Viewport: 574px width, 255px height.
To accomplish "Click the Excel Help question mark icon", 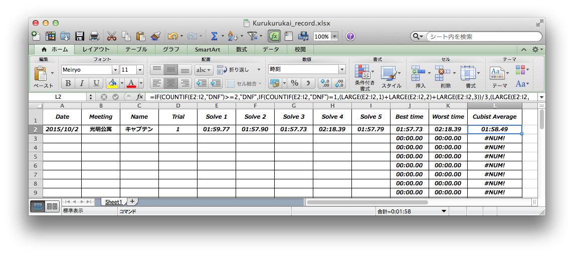I will (350, 36).
